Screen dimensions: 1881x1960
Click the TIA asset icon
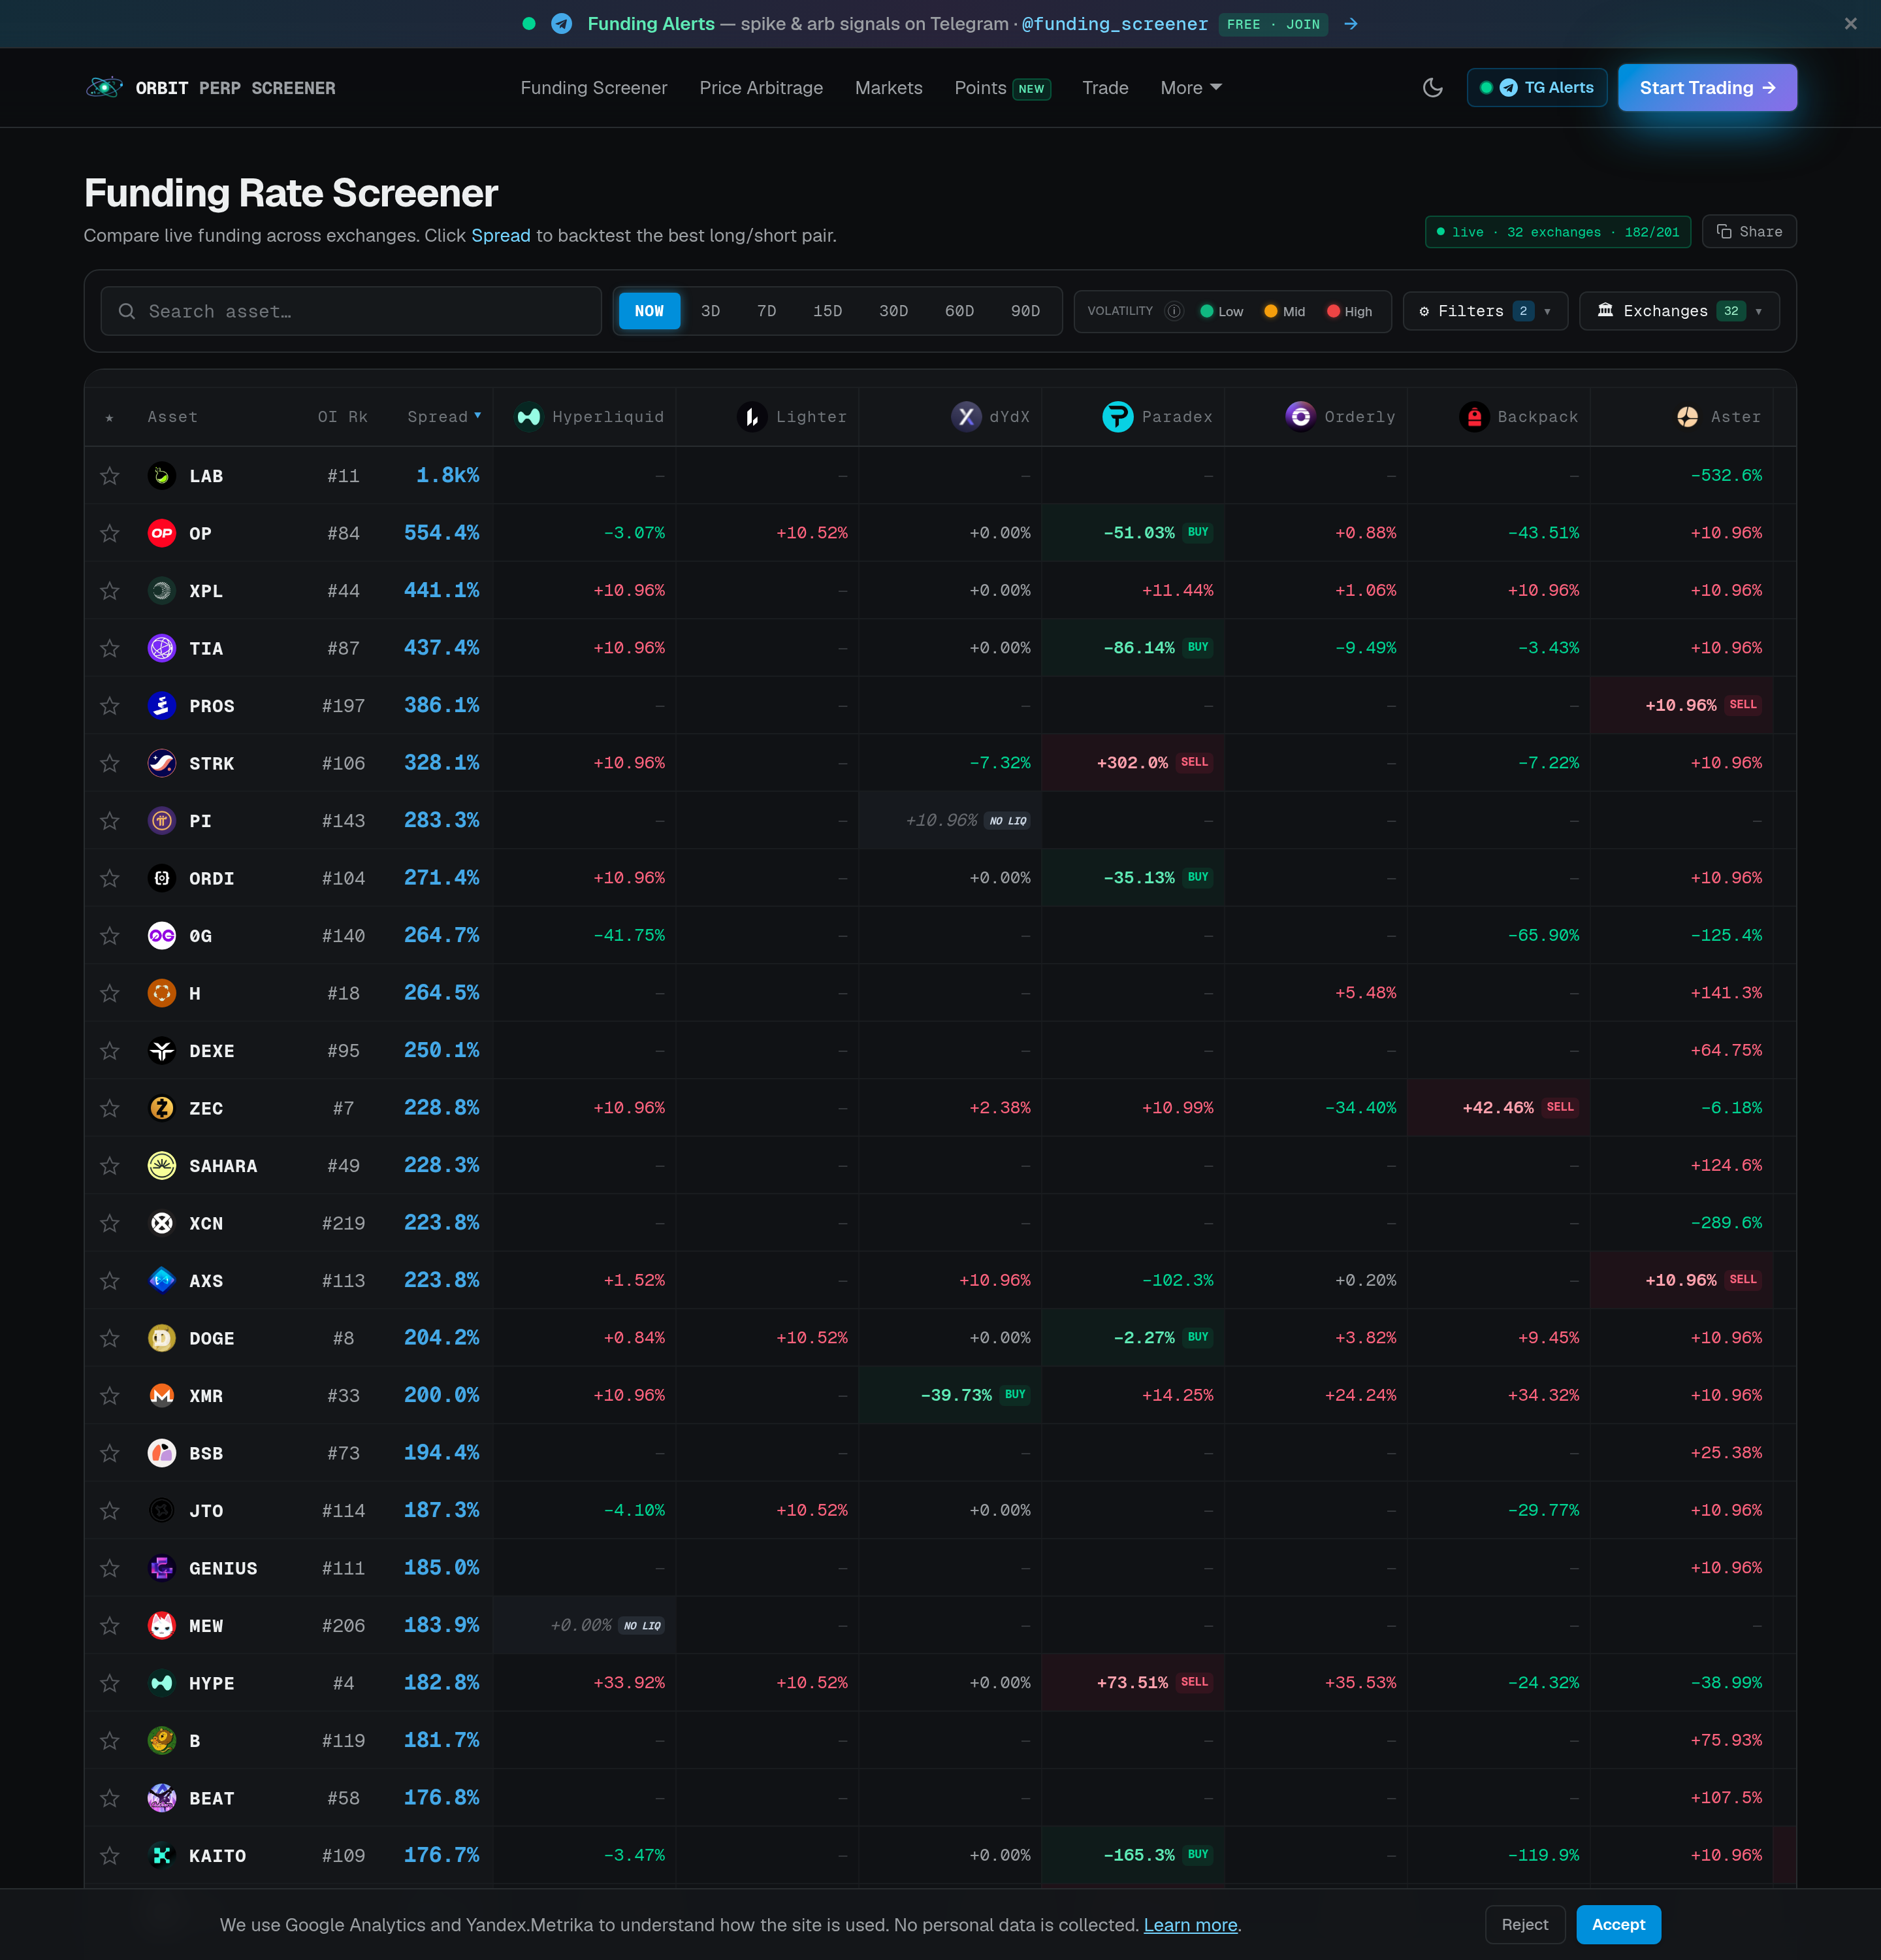(162, 648)
